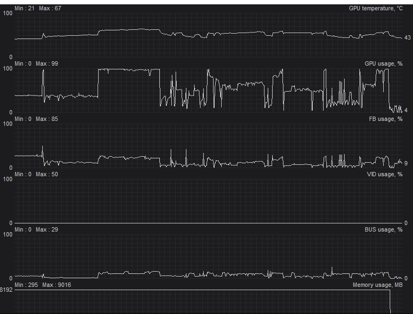Click the "GPU temperature, °C" graph title
Image resolution: width=413 pixels, height=314 pixels.
(x=376, y=9)
